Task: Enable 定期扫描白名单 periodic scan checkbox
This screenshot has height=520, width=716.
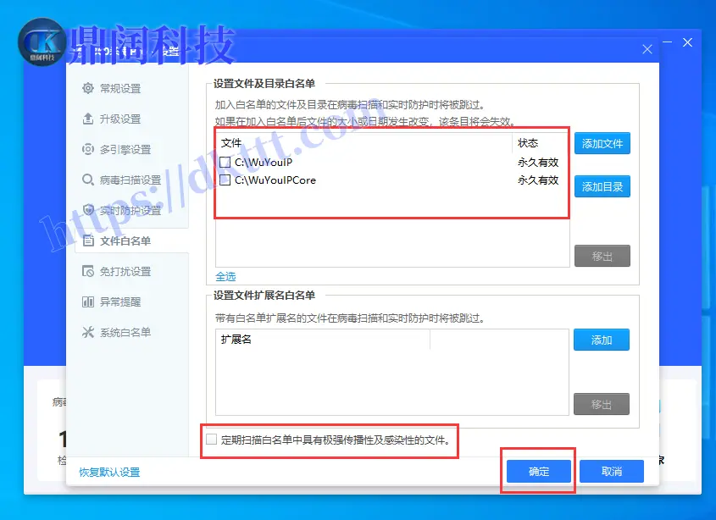Action: pyautogui.click(x=212, y=440)
